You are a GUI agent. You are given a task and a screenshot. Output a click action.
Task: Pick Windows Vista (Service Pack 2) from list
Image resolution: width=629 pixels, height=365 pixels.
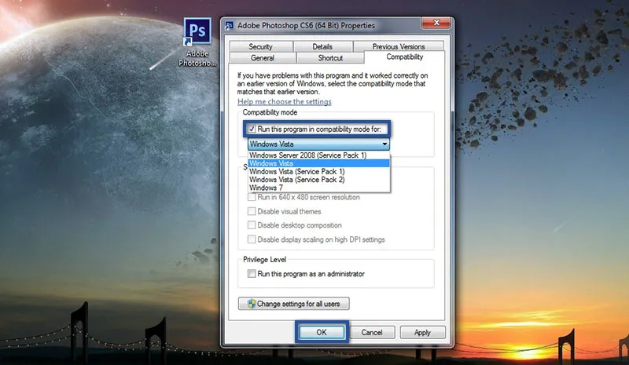click(x=296, y=180)
